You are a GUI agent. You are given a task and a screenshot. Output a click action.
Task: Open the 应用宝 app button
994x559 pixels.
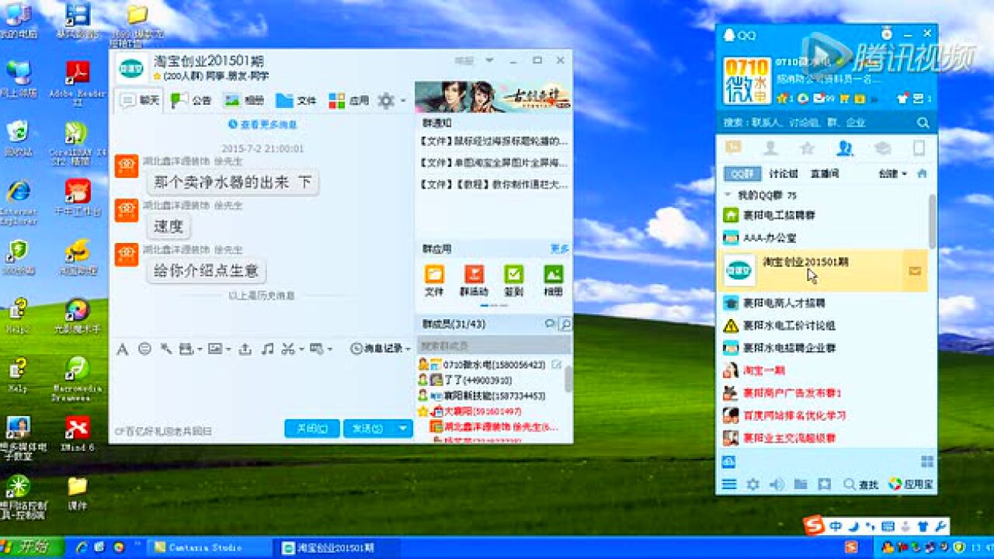(912, 484)
